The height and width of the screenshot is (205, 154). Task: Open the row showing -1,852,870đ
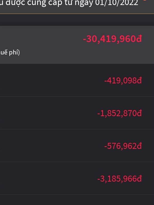(x=77, y=113)
